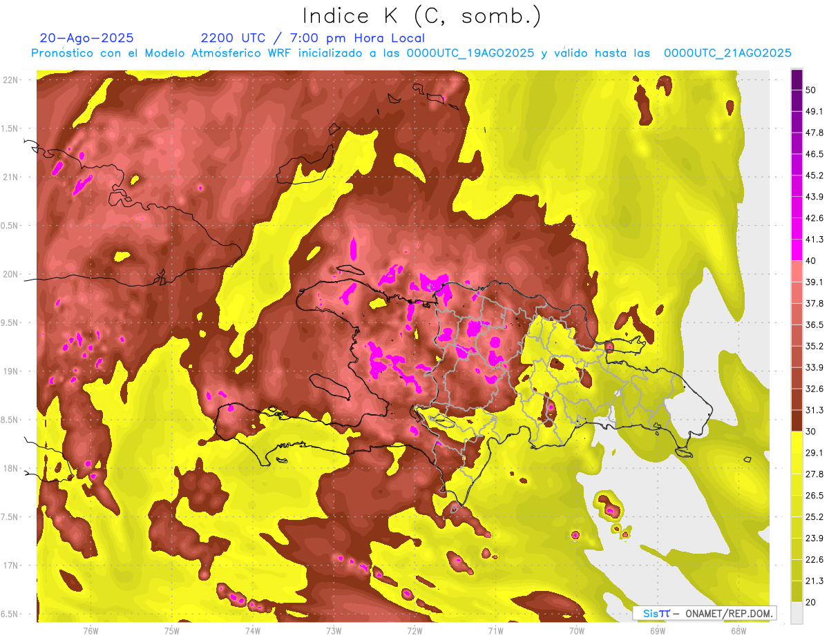Pick the dark purple swatch above 50
The image size is (829, 640).
pyautogui.click(x=797, y=79)
